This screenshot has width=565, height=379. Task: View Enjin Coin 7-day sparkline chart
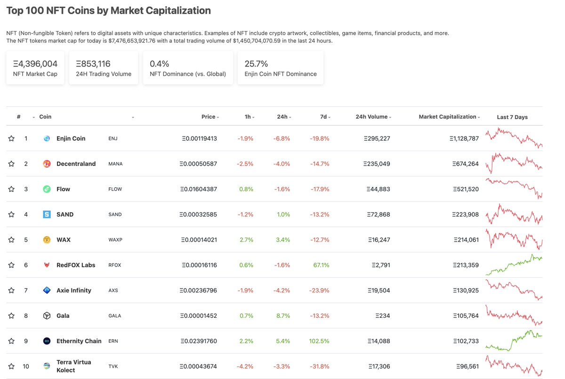(514, 138)
